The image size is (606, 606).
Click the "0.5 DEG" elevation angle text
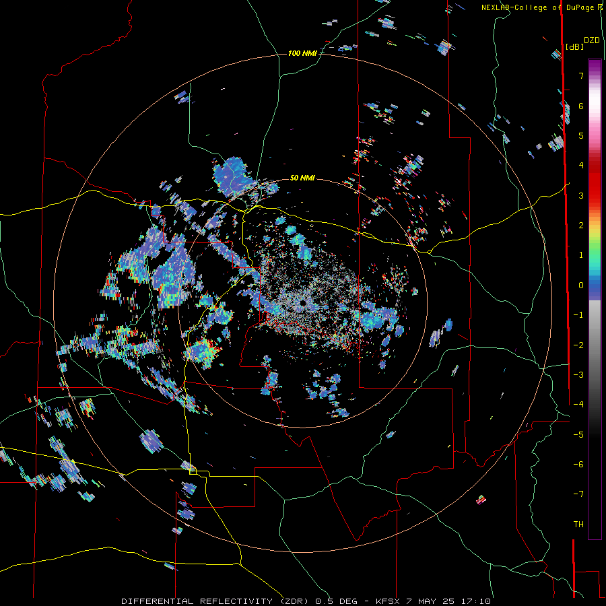tap(336, 601)
